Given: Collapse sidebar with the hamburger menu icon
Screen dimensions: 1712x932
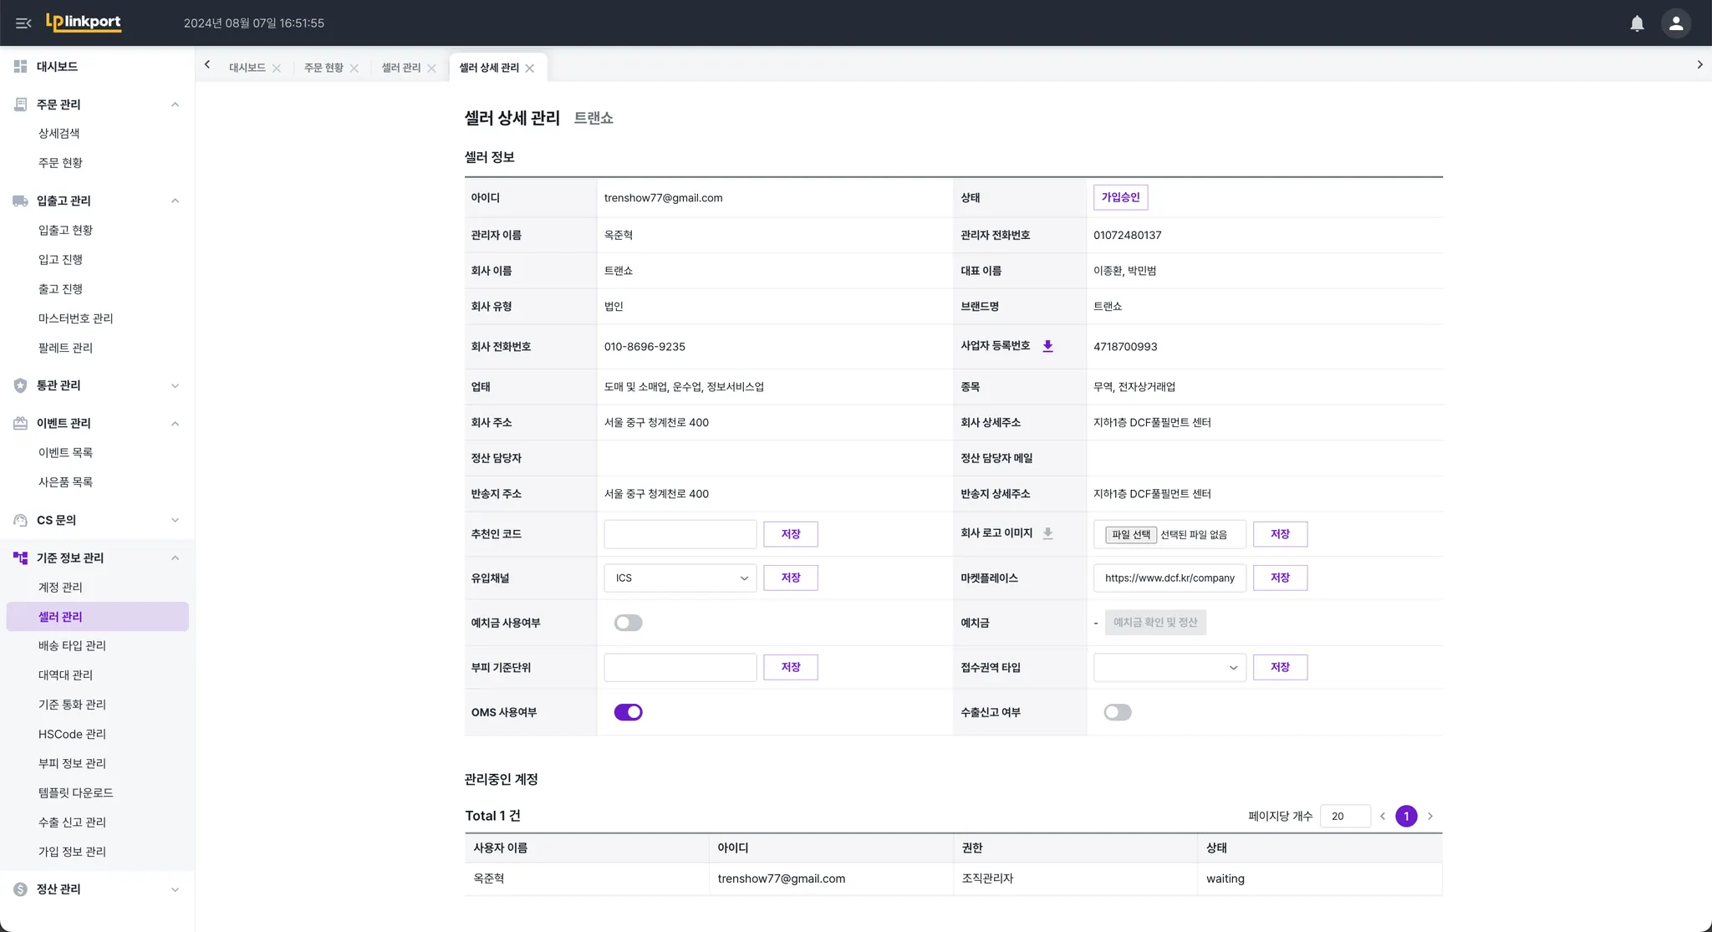Looking at the screenshot, I should tap(23, 23).
